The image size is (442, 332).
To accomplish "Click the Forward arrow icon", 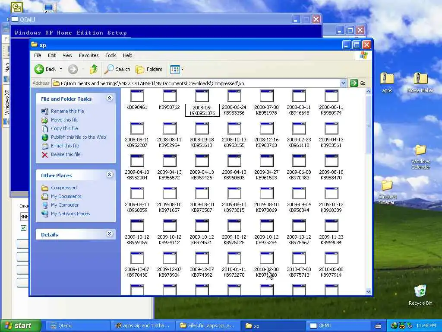I will point(73,69).
